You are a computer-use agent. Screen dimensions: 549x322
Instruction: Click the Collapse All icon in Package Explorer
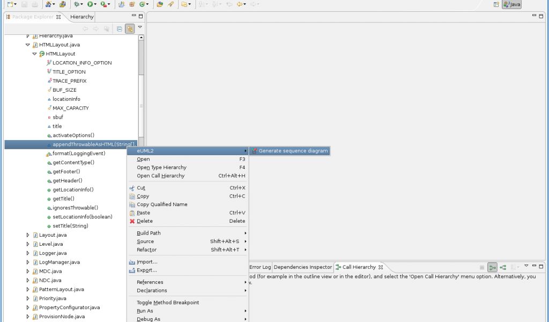point(120,29)
